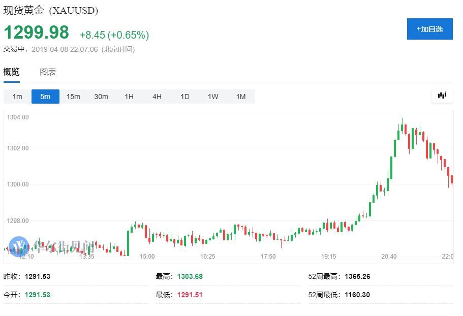Click the watermark logo on the chart

(52, 246)
